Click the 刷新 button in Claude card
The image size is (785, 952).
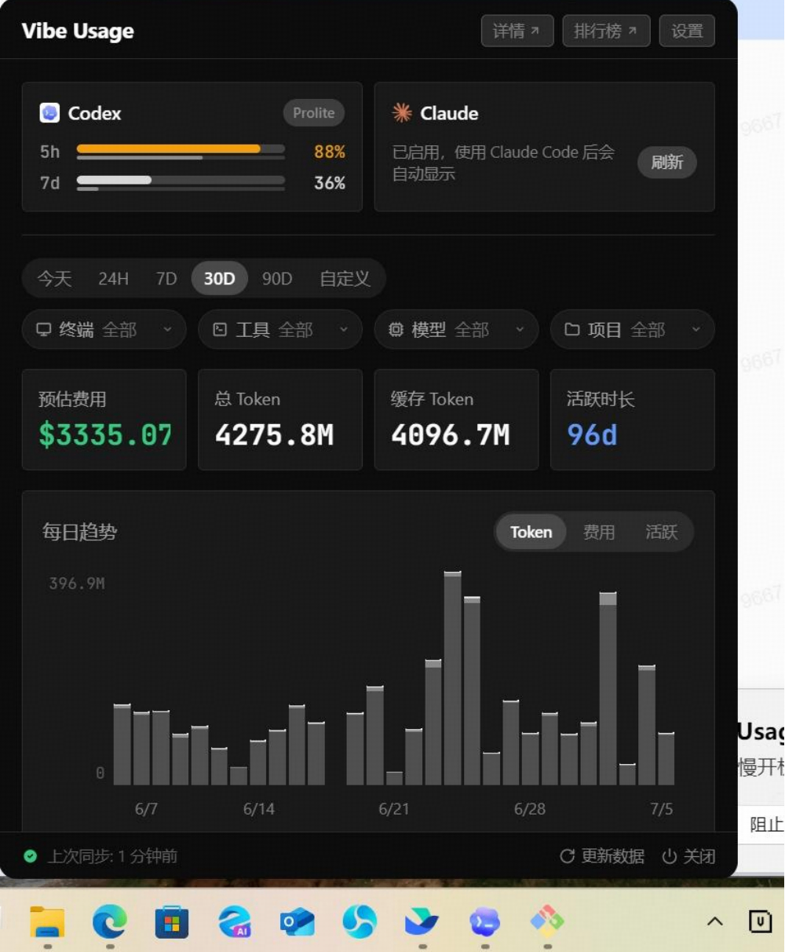(x=667, y=163)
